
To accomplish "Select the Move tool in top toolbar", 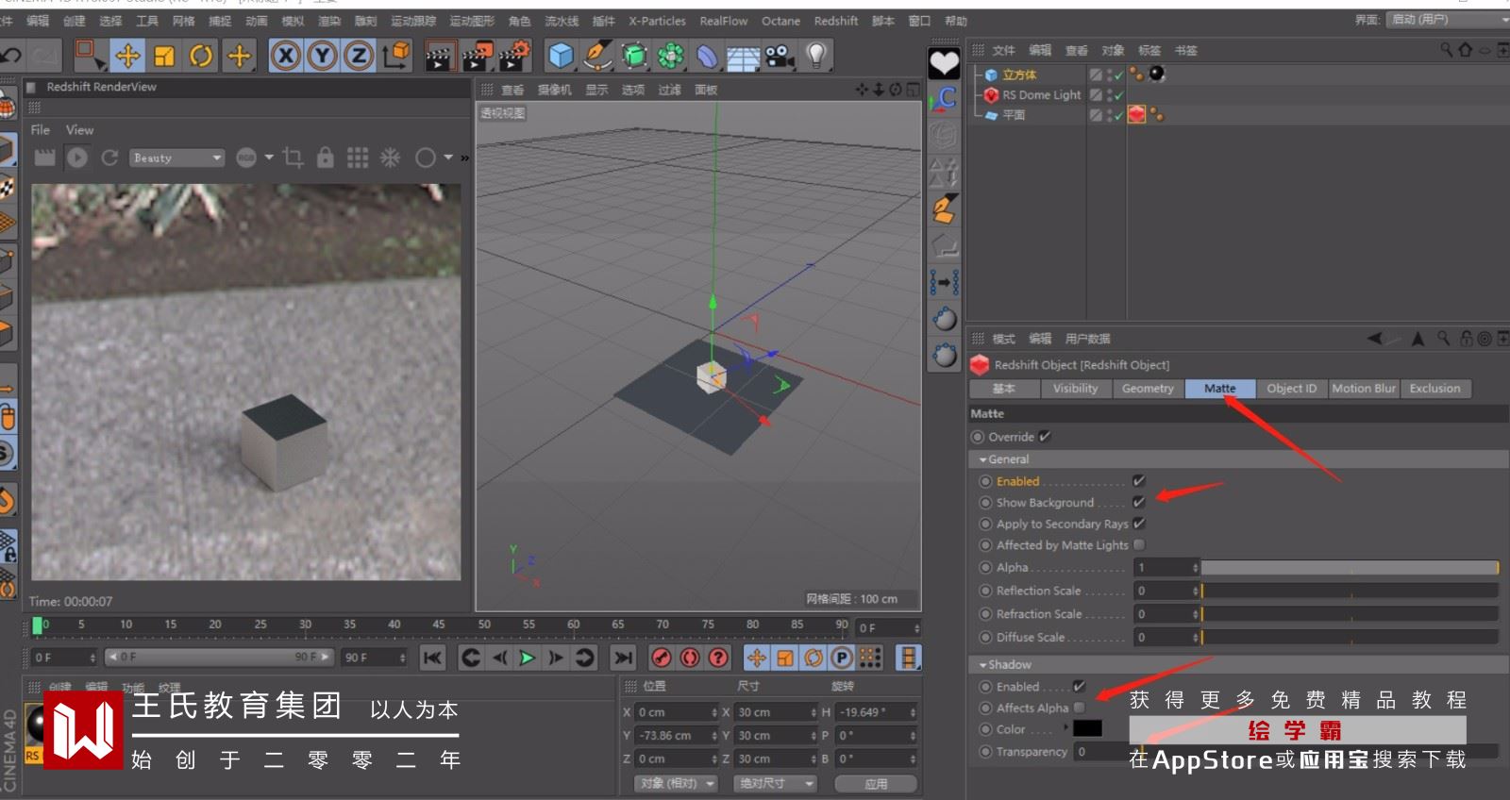I will [127, 57].
